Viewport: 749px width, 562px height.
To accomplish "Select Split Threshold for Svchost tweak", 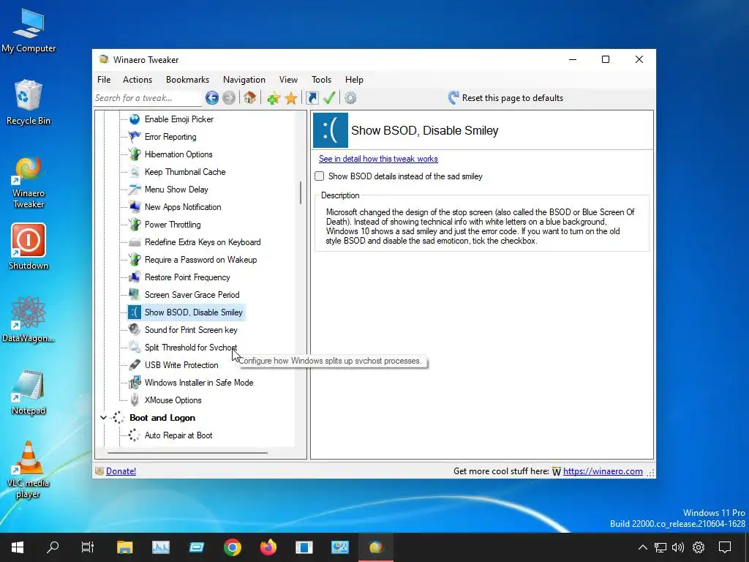I will point(191,348).
